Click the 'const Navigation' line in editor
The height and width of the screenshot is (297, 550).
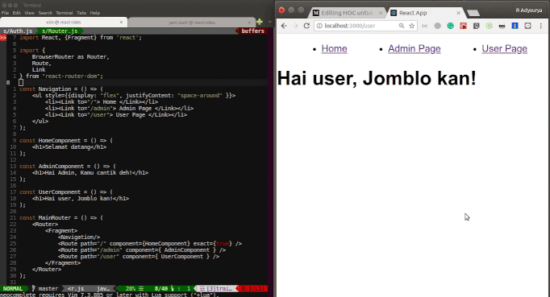coord(61,89)
